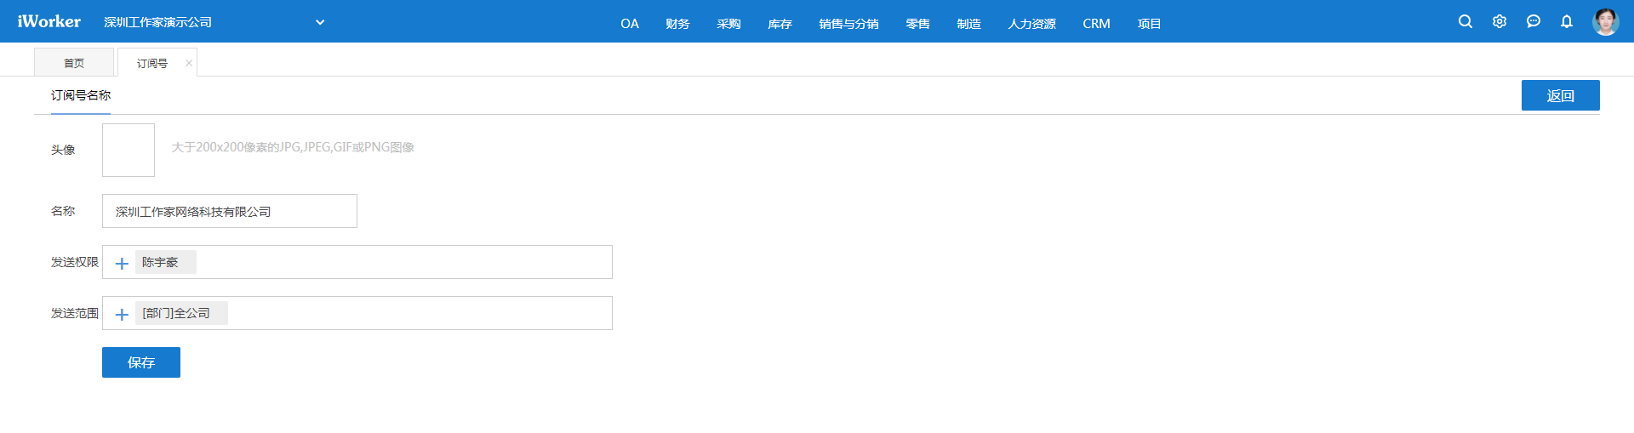
Task: Open the search icon in header
Action: point(1465,21)
